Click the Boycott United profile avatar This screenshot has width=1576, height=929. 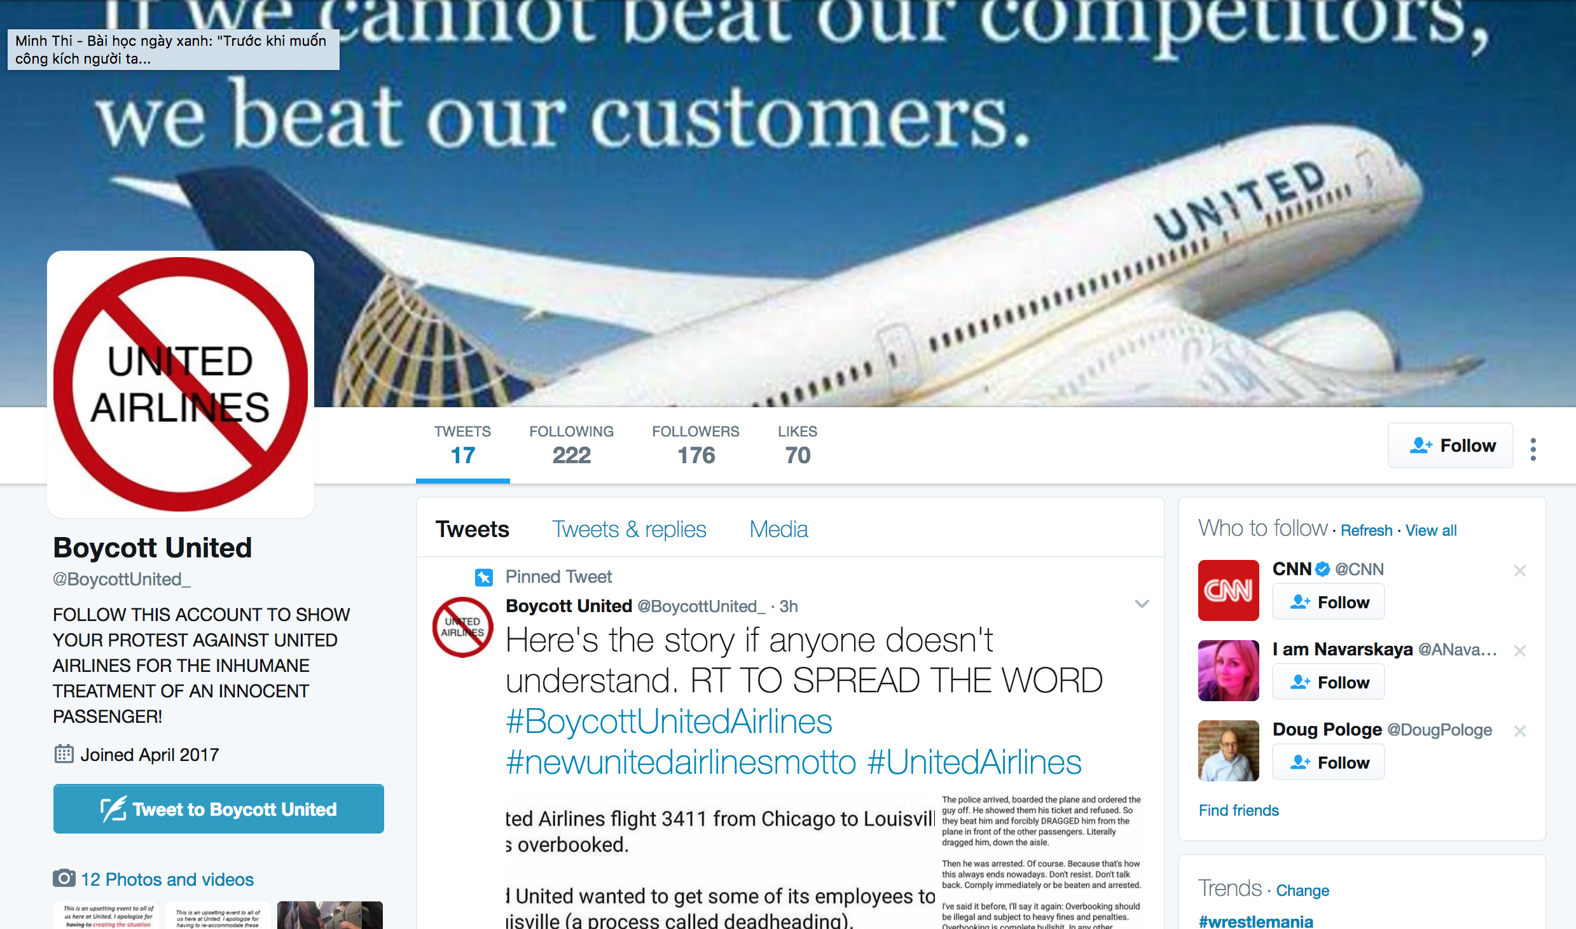(181, 384)
